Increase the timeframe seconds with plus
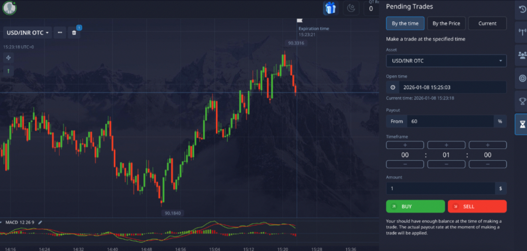 coord(487,145)
